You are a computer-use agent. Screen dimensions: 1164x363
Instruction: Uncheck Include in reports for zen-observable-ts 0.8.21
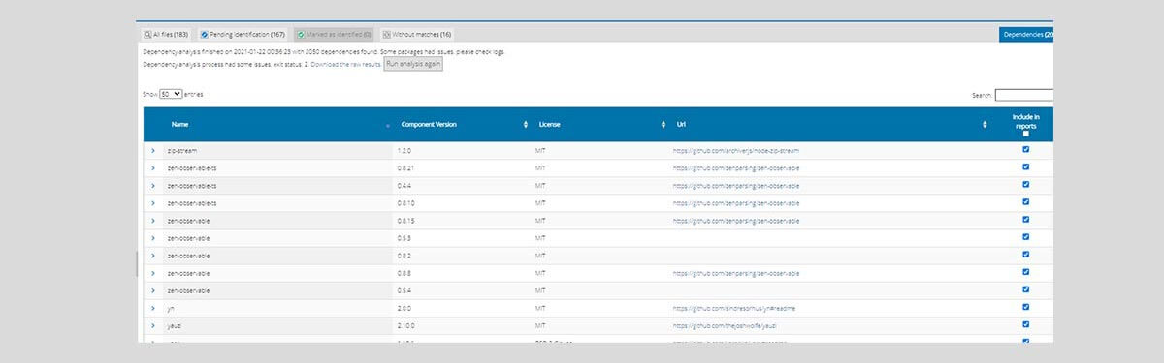[x=1026, y=166]
